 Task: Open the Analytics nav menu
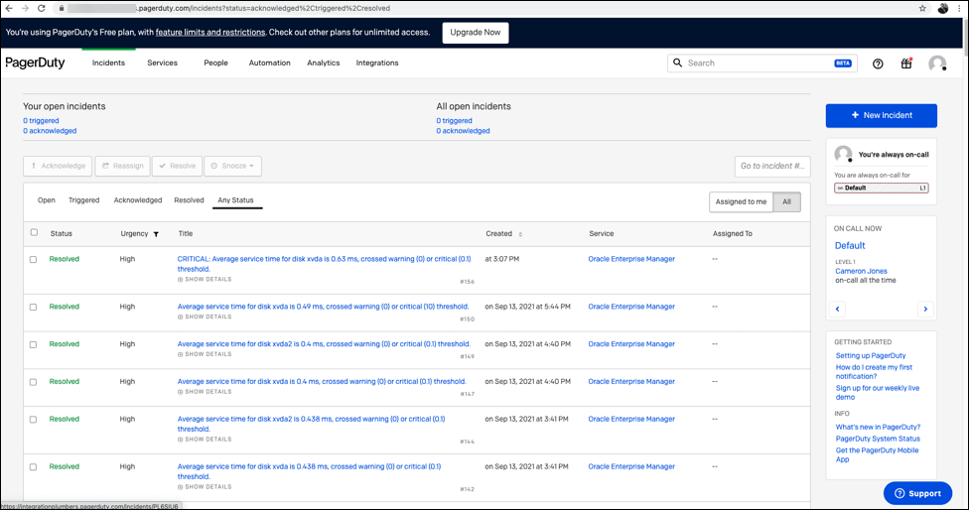324,63
